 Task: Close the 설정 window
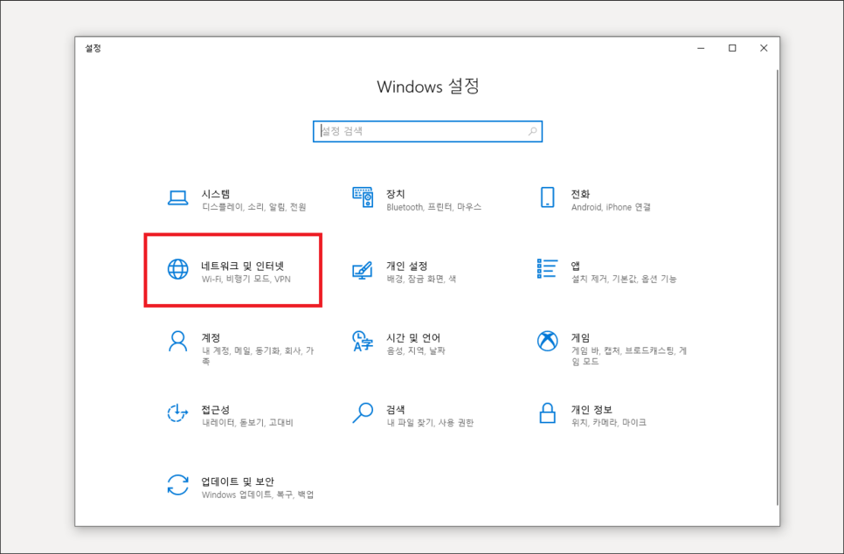[x=764, y=48]
